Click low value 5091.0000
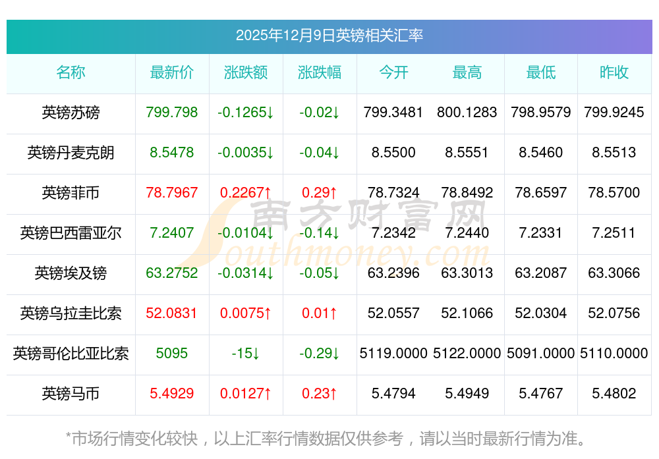Viewport: 659px width, 459px height. (x=541, y=353)
